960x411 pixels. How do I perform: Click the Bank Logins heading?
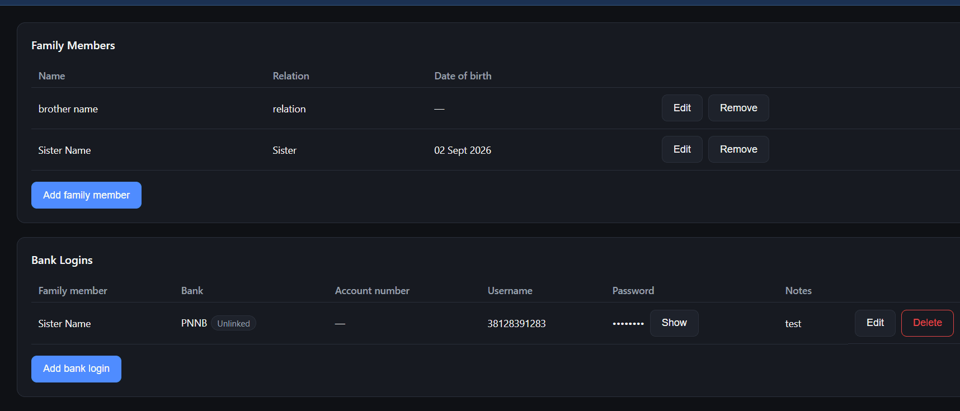point(62,261)
